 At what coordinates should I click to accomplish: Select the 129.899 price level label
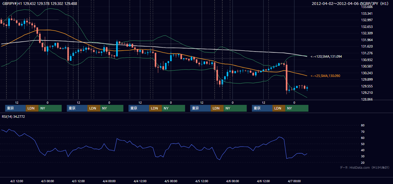(367, 79)
